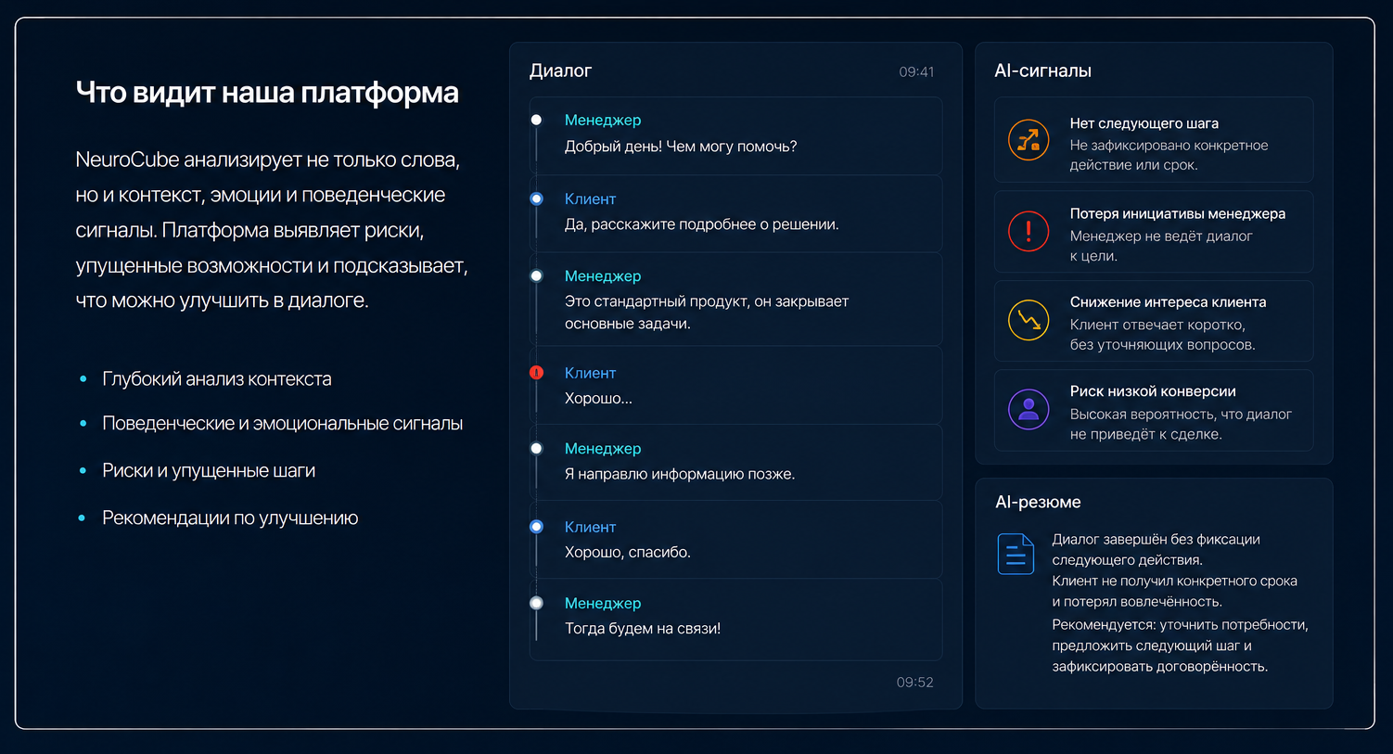Click bullet 'Риски и упущенные шаги'

coord(209,471)
